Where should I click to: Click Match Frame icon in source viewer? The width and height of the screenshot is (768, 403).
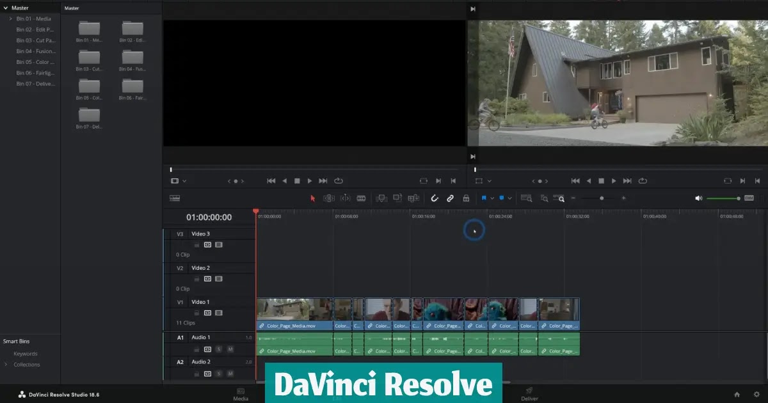click(424, 181)
